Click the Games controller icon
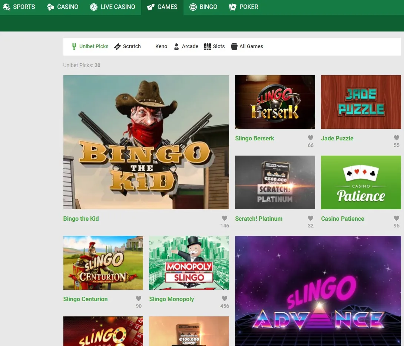 coord(150,7)
